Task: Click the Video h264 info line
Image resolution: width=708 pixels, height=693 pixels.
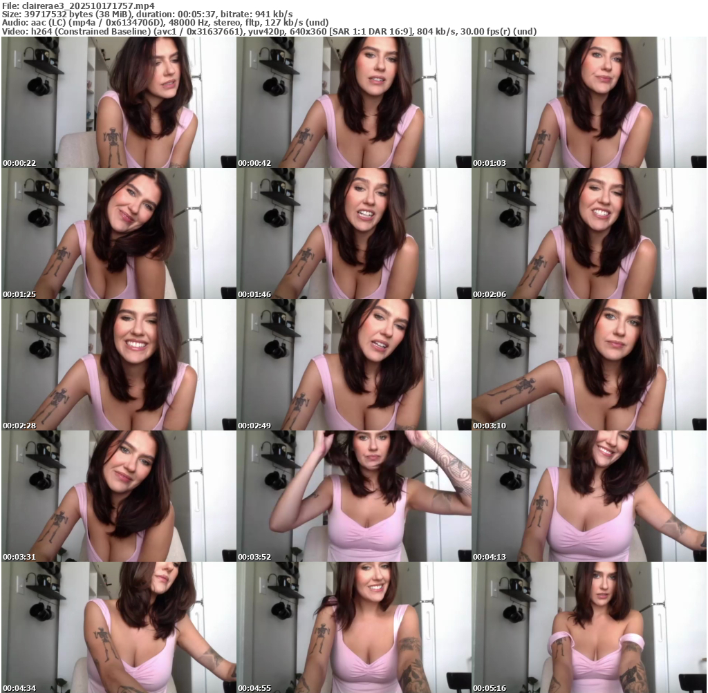Action: tap(270, 31)
